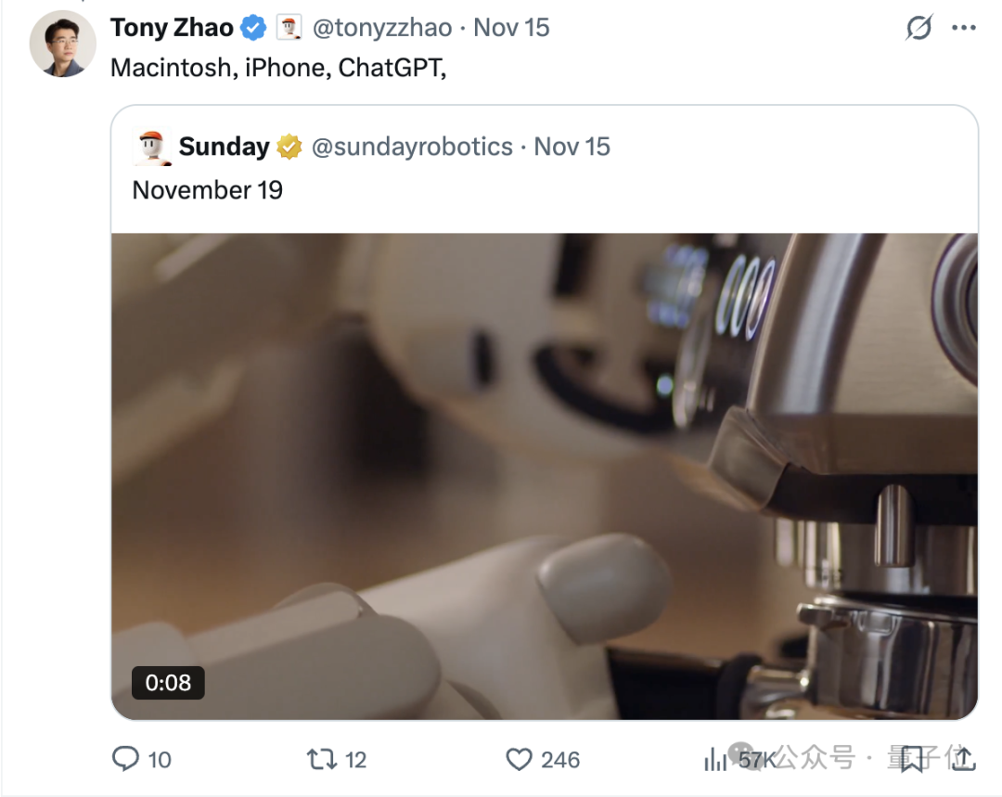This screenshot has height=797, width=1002.
Task: Click the share upload icon
Action: tap(964, 759)
